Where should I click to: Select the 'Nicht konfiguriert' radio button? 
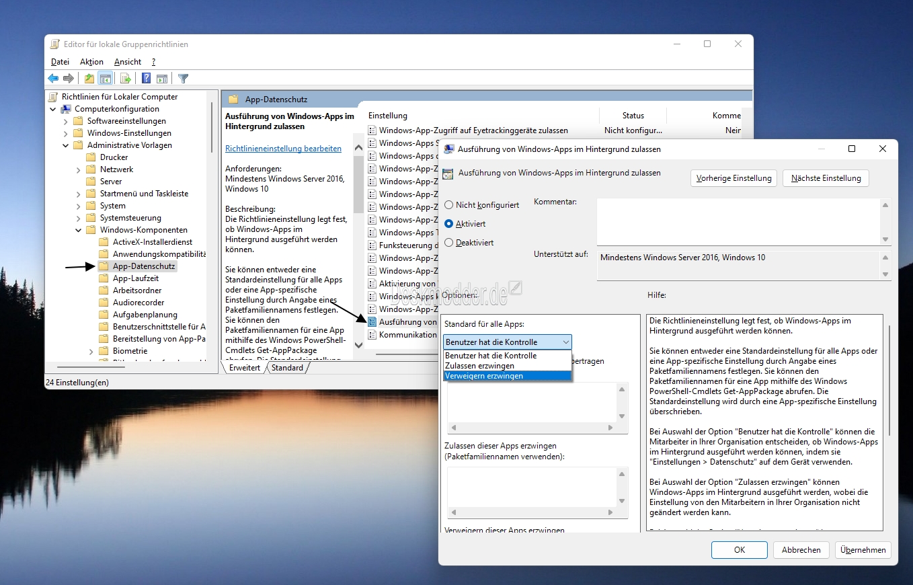[x=449, y=205]
